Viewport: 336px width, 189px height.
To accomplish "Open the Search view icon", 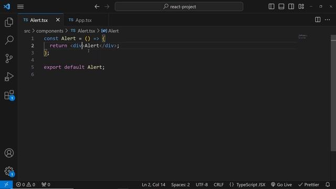I will tap(9, 40).
